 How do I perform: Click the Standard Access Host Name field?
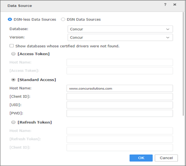(x=120, y=88)
